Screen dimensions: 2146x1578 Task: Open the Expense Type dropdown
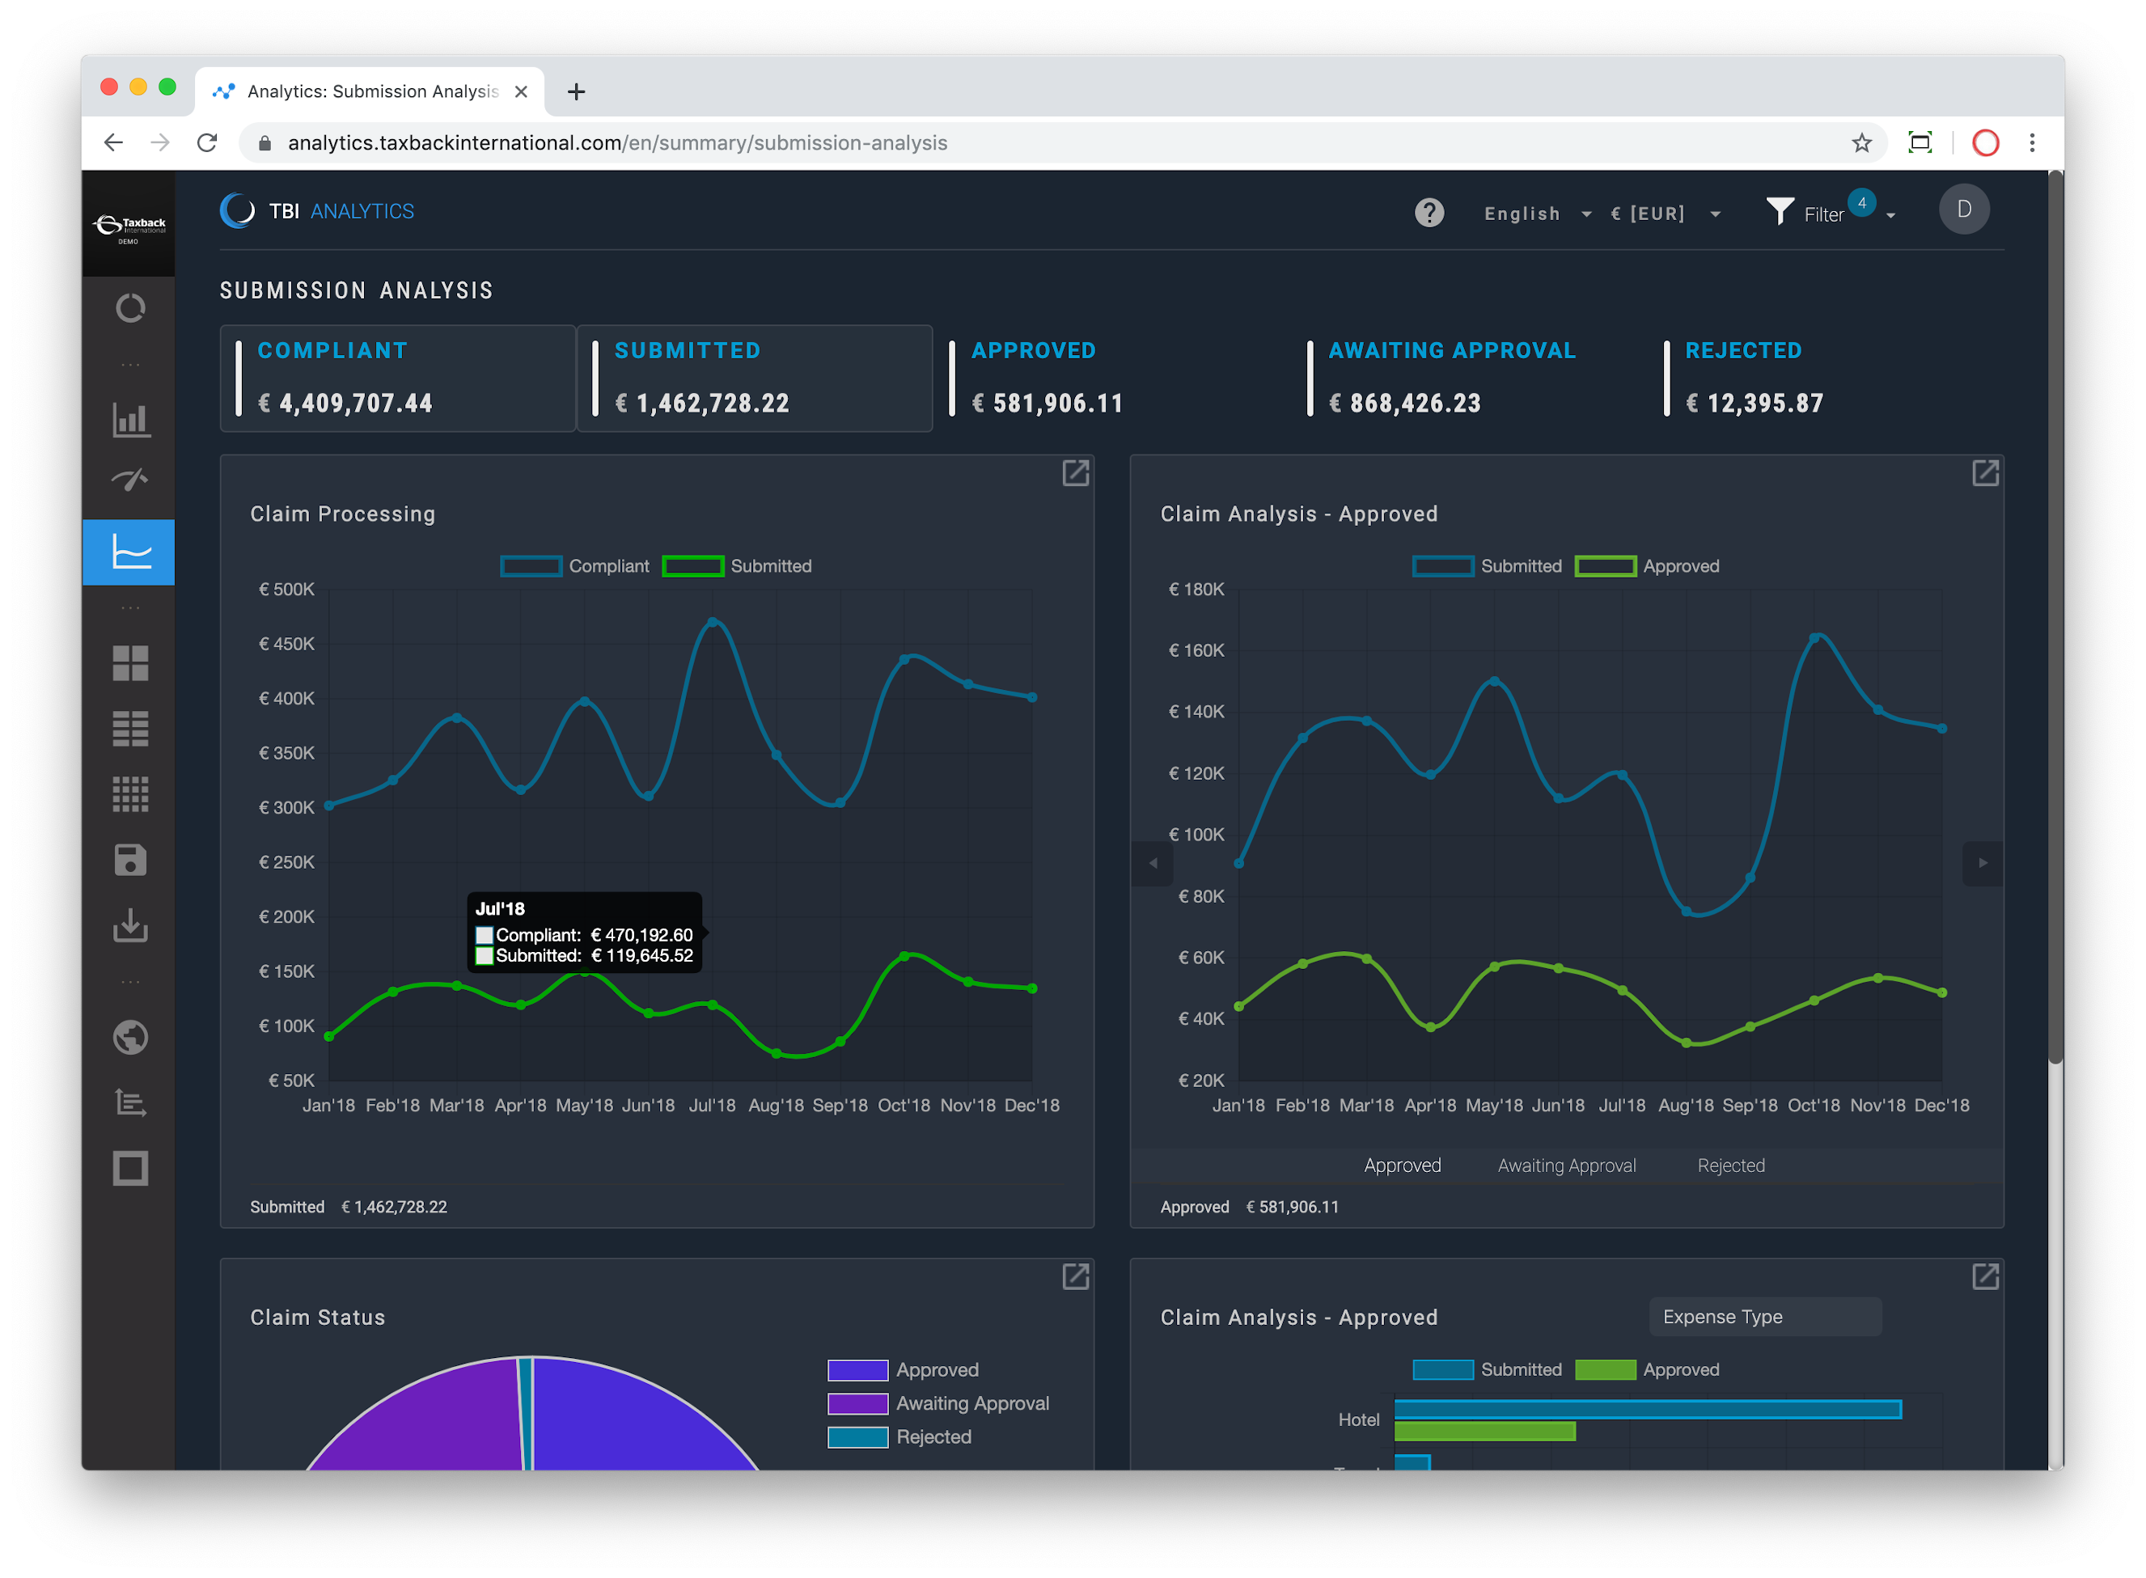(x=1764, y=1316)
